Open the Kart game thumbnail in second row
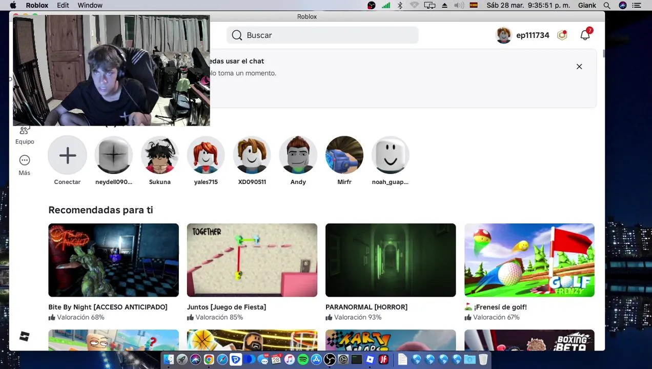This screenshot has height=369, width=652. (x=390, y=340)
